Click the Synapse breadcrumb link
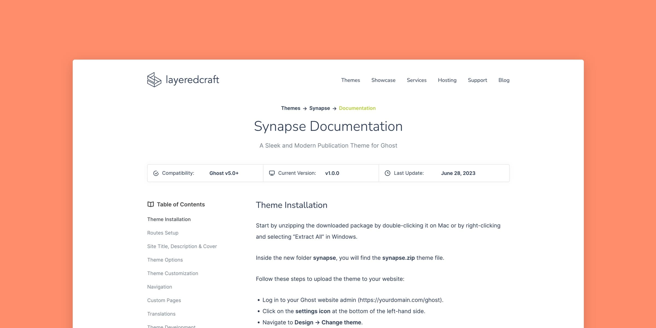Screen dimensions: 656x328 click(319, 108)
